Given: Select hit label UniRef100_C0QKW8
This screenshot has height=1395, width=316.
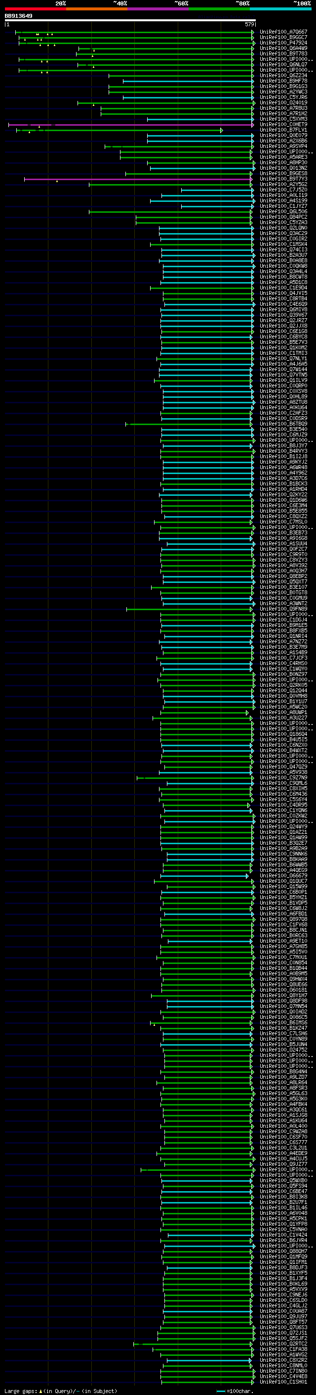Looking at the screenshot, I should click(x=283, y=266).
